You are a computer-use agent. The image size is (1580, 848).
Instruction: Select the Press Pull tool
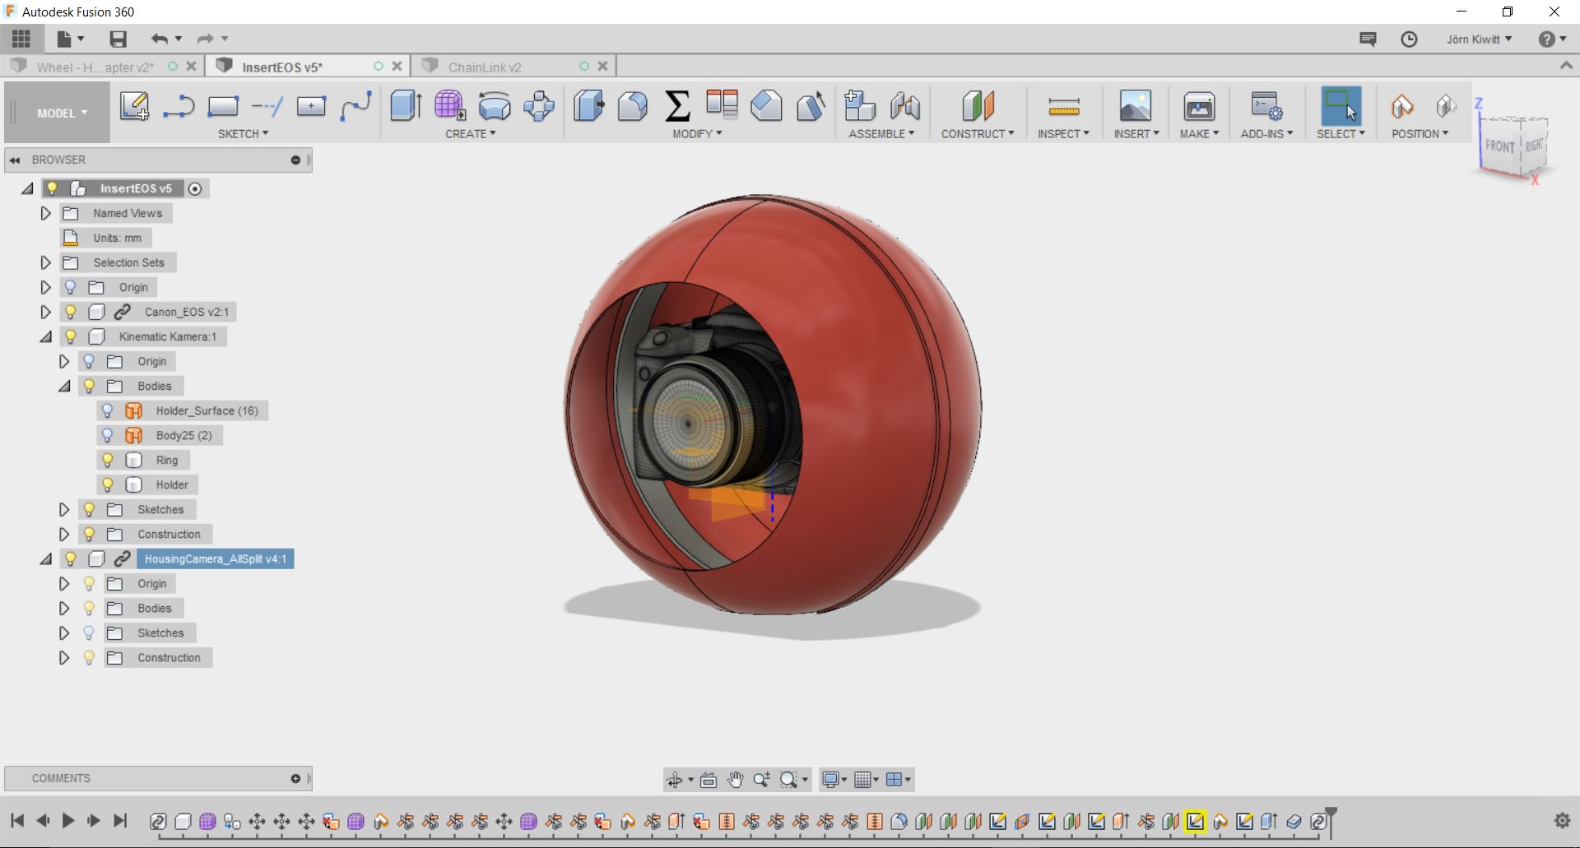588,106
